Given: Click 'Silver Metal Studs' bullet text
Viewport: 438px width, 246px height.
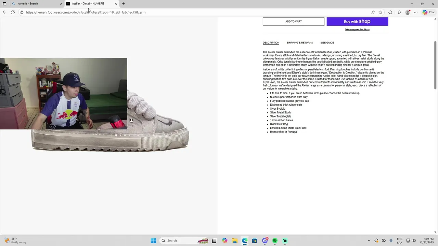Looking at the screenshot, I should pyautogui.click(x=280, y=112).
